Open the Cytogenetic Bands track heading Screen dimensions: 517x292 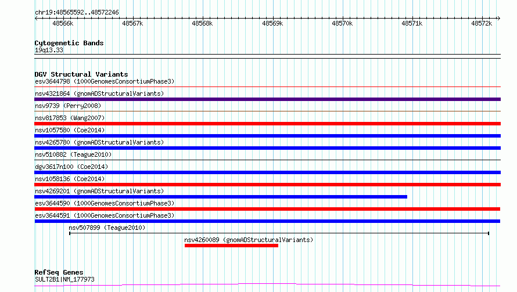[69, 43]
